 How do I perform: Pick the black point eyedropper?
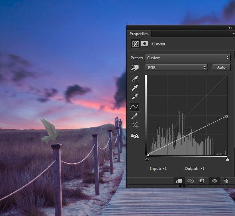pos(135,79)
